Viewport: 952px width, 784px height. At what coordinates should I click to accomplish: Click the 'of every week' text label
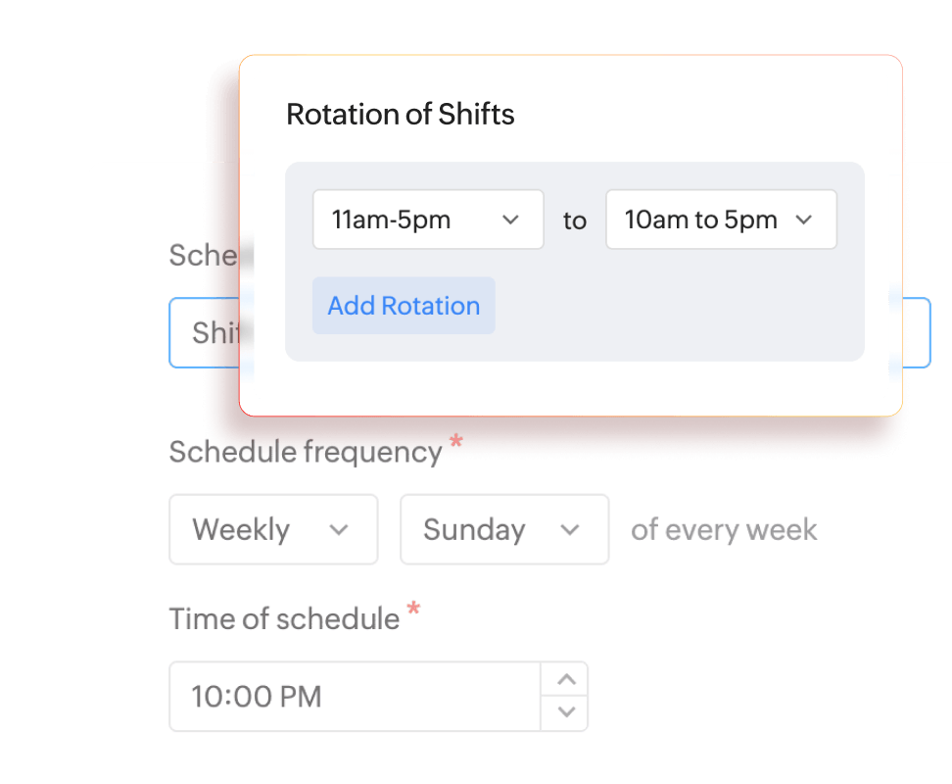[724, 530]
